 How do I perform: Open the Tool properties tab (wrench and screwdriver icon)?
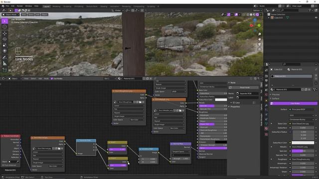click(x=266, y=70)
